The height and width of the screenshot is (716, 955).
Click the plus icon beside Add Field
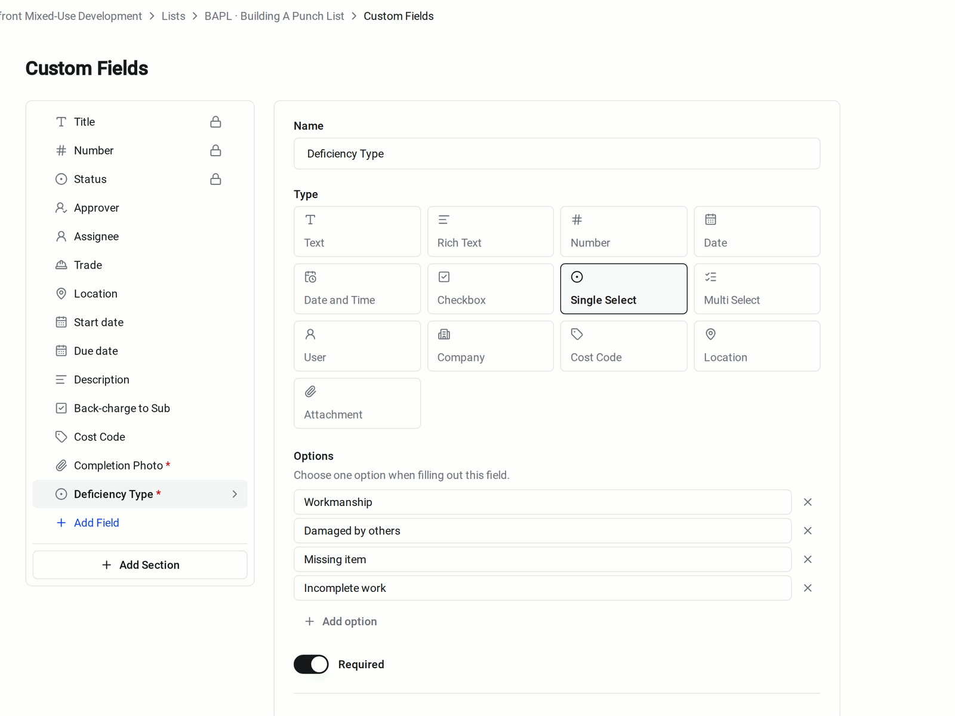[x=61, y=523]
